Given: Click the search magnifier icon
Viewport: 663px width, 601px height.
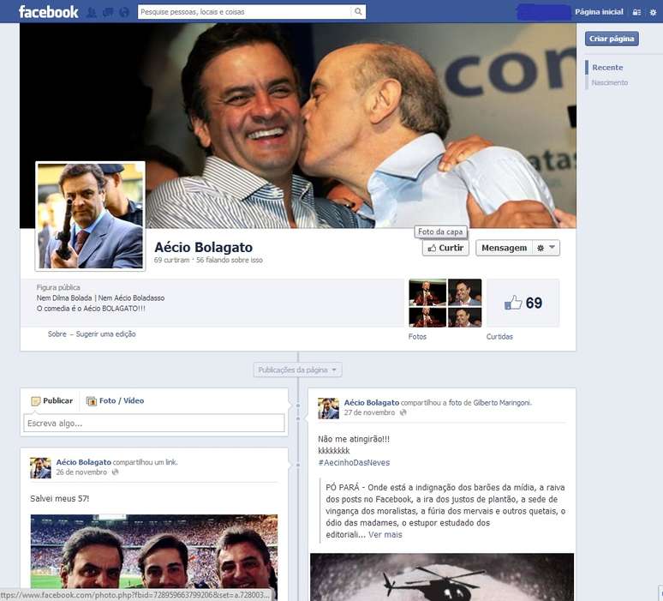Looking at the screenshot, I should pos(358,12).
